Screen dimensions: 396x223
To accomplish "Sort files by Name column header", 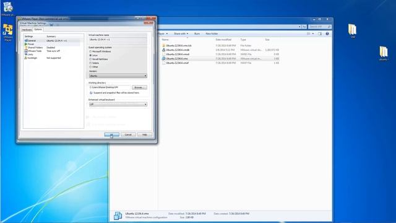I will pyautogui.click(x=165, y=40).
